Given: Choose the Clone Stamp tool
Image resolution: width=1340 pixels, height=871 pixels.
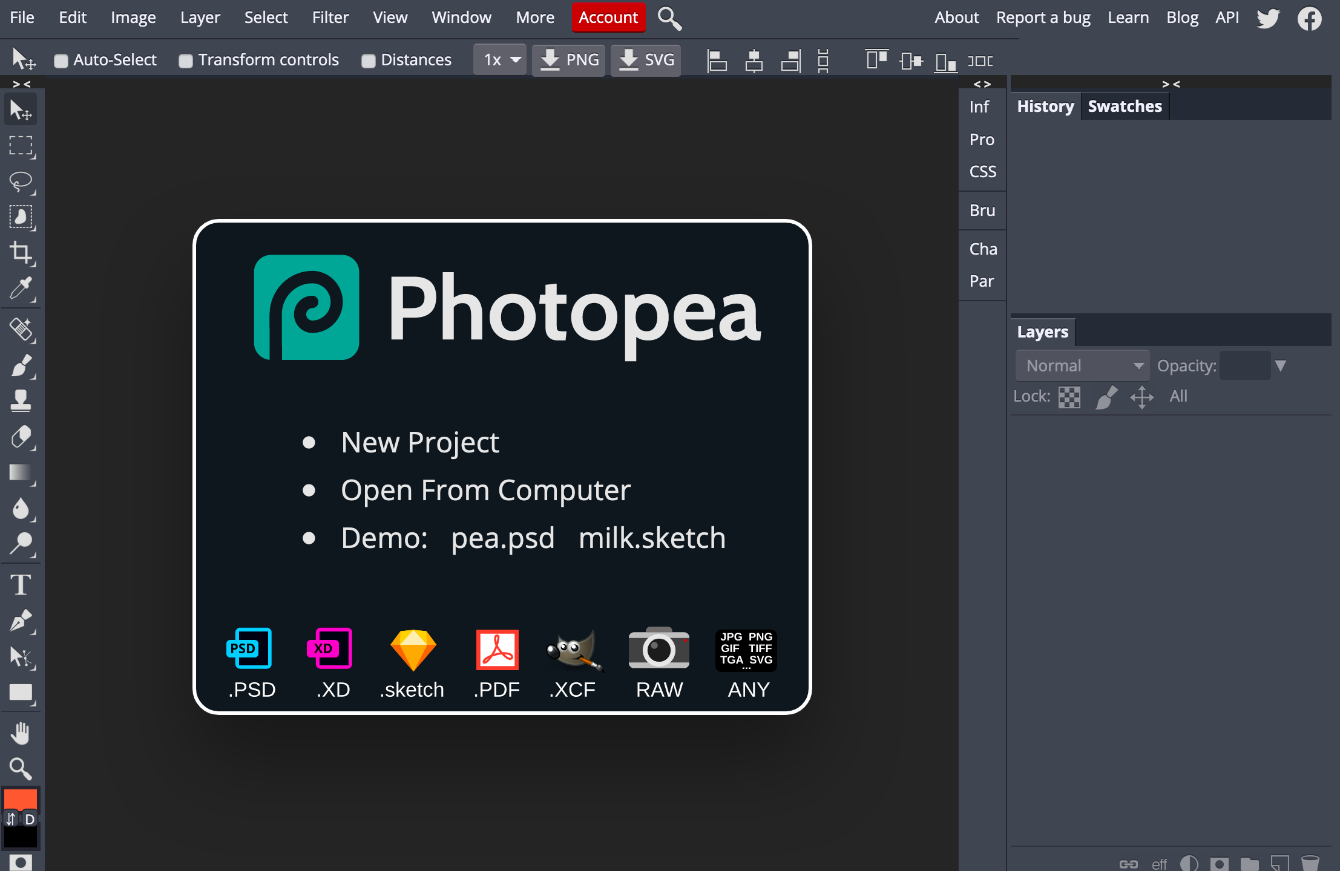Looking at the screenshot, I should pyautogui.click(x=21, y=400).
